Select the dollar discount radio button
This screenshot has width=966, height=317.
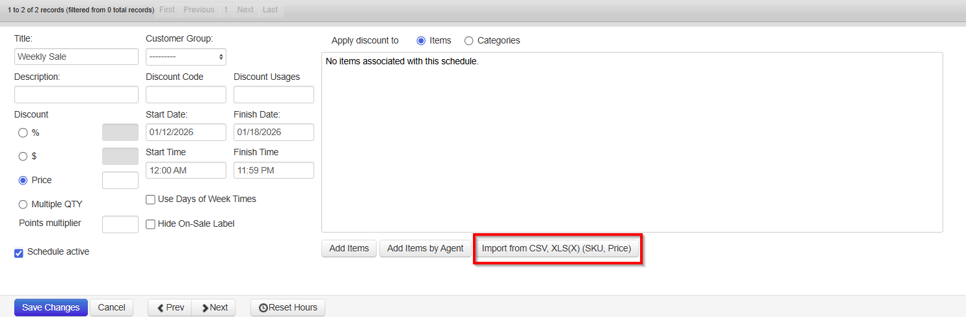point(23,157)
